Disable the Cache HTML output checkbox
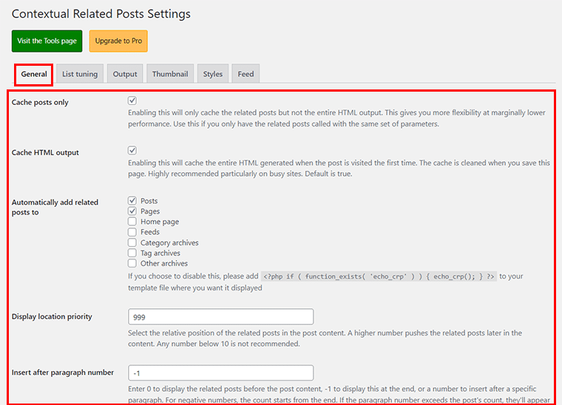 [x=132, y=151]
